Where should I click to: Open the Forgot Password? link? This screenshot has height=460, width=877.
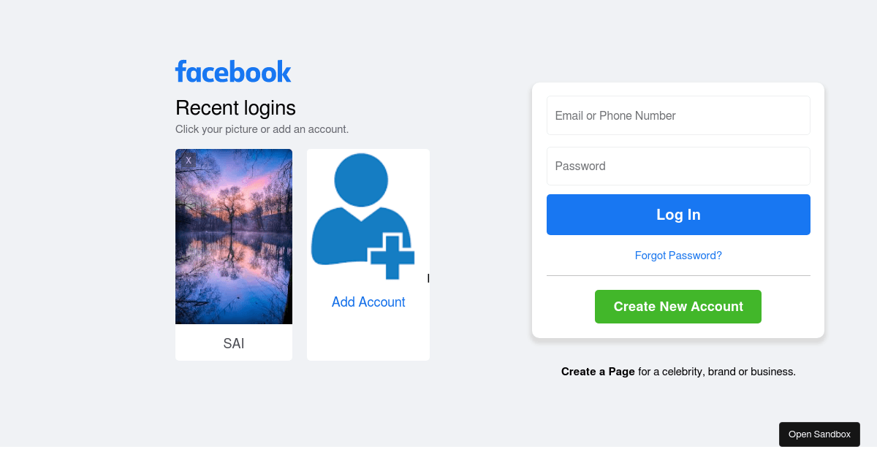point(678,256)
